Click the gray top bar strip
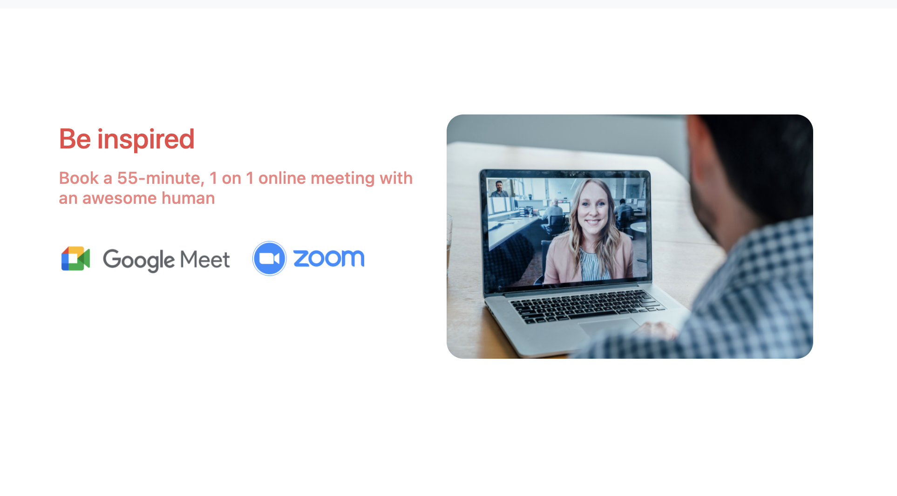This screenshot has width=897, height=496. [448, 4]
